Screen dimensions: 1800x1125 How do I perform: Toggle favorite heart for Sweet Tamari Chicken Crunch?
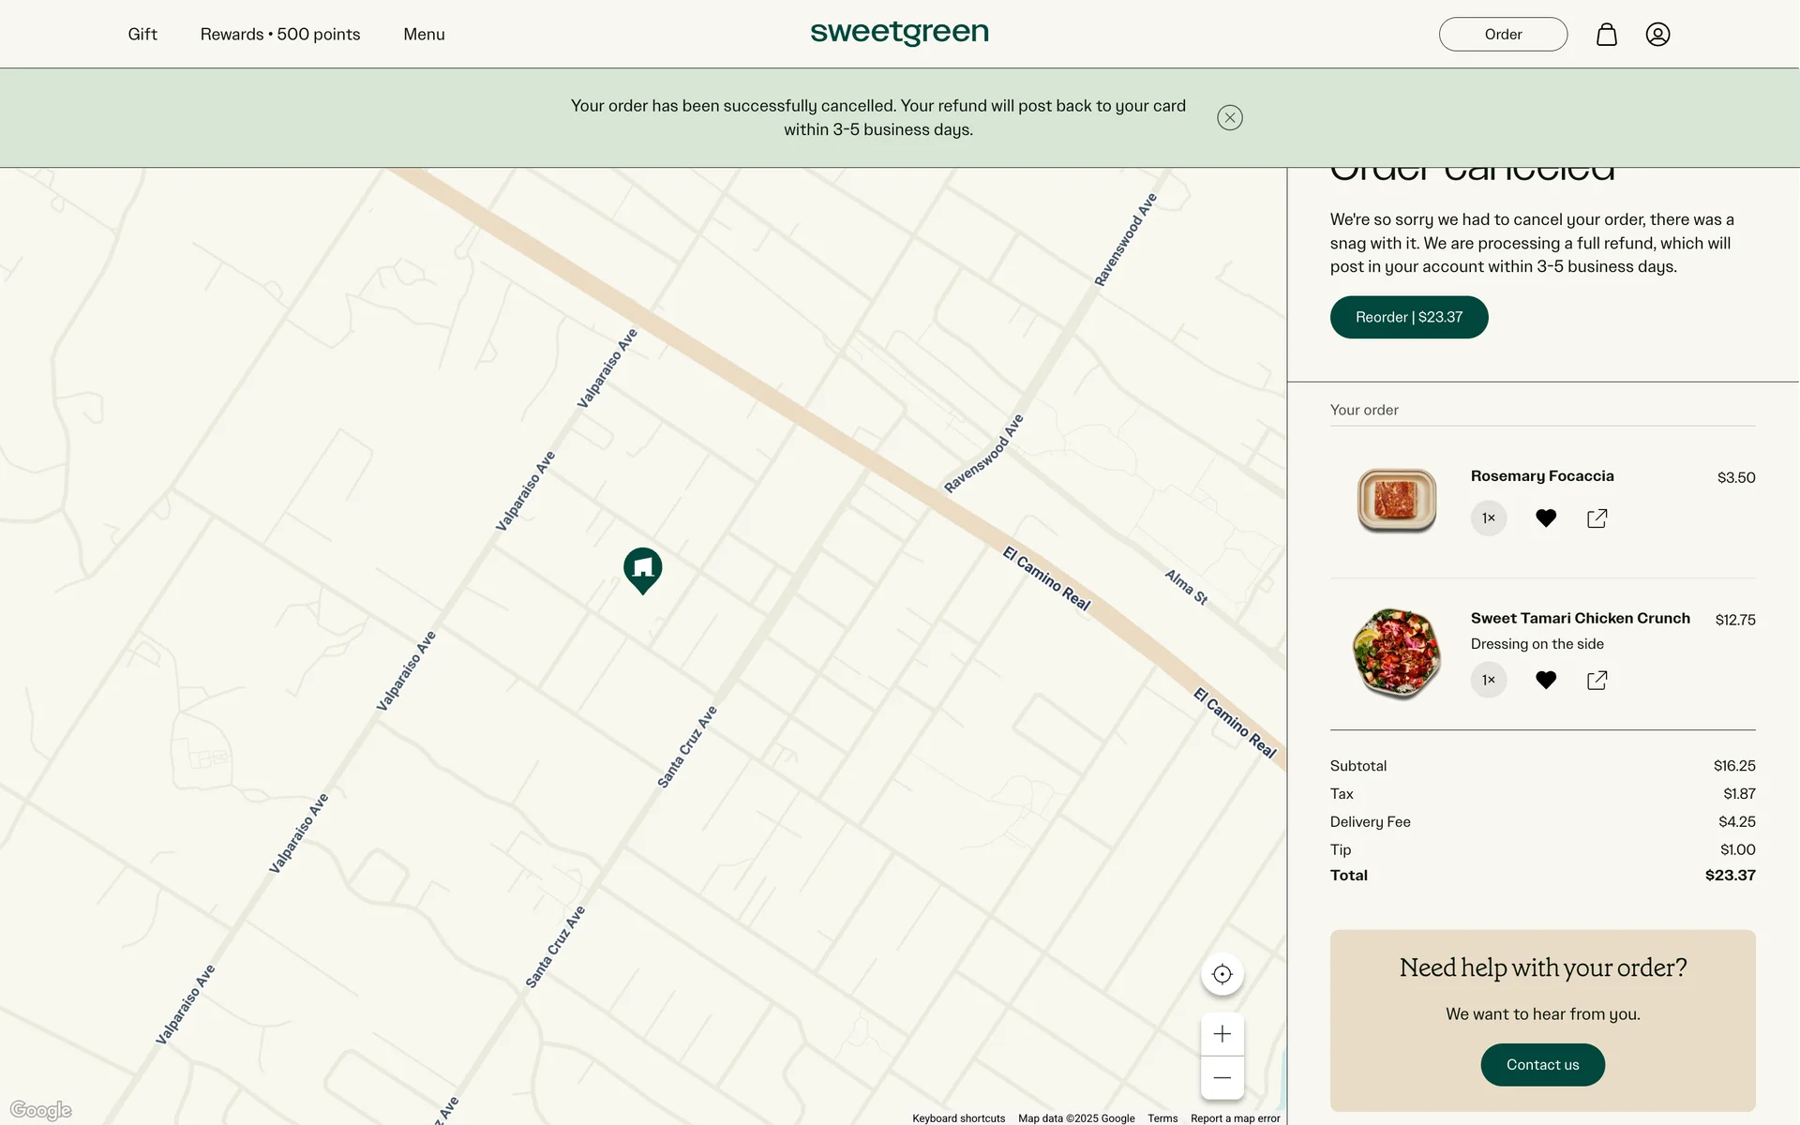(x=1546, y=681)
